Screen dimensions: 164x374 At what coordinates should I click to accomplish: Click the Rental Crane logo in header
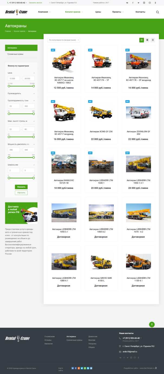[16, 12]
